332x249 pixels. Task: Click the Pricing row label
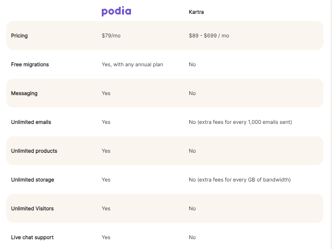click(x=19, y=36)
